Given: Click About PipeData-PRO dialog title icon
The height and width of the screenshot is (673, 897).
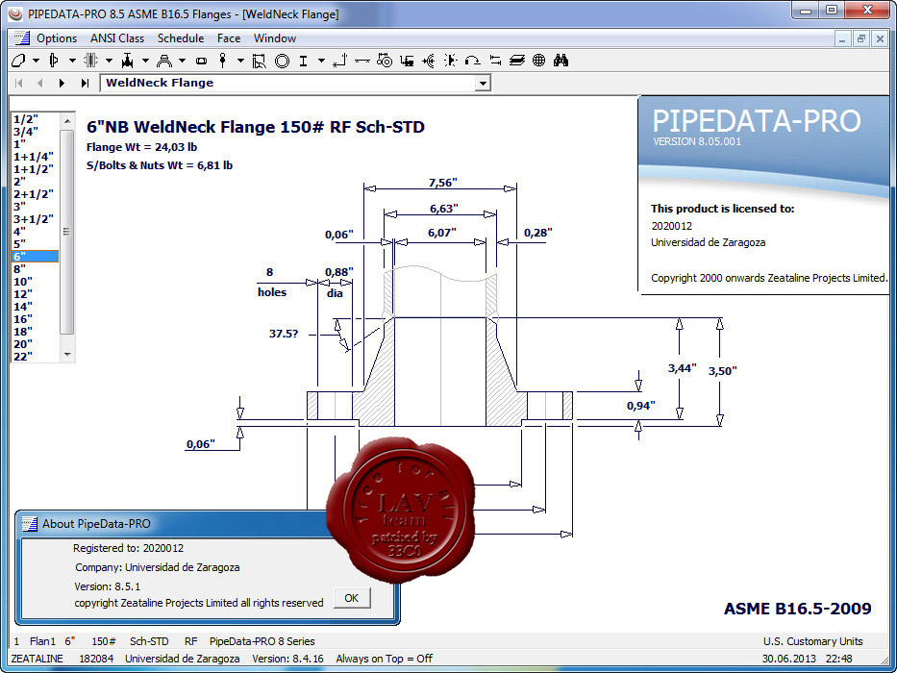Looking at the screenshot, I should (x=29, y=524).
